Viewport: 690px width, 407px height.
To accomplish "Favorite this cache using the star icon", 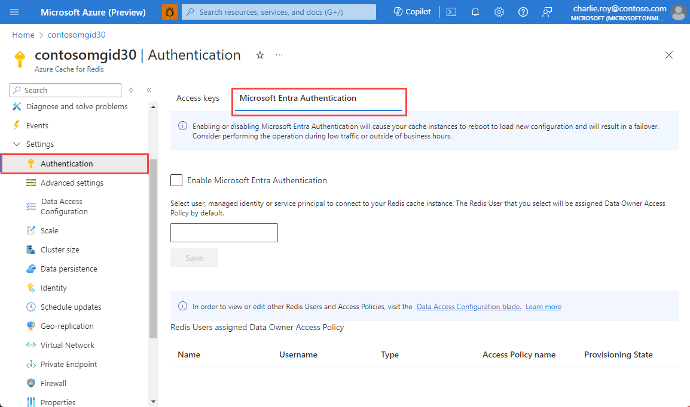I will (260, 55).
